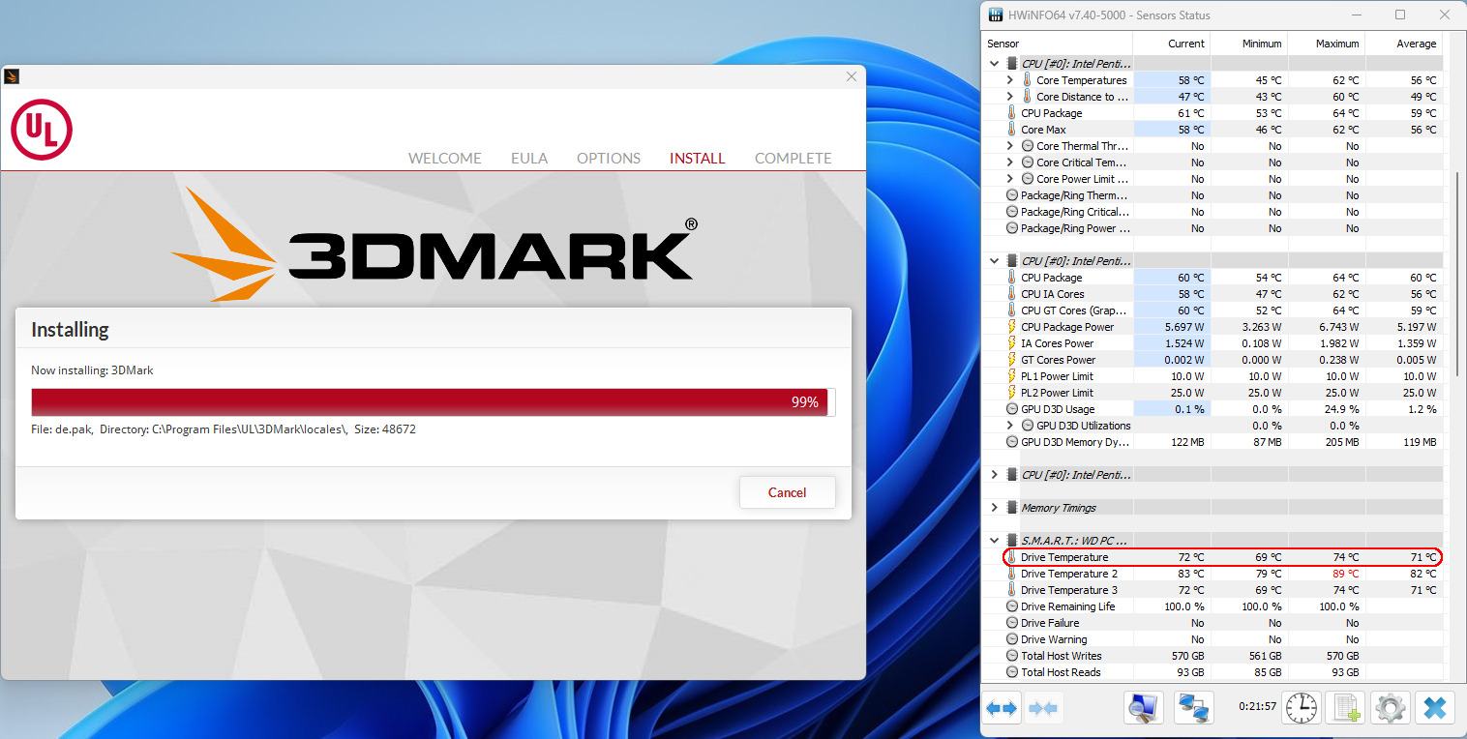Click the 5.697 W current power value
This screenshot has height=739, width=1467.
pos(1183,327)
